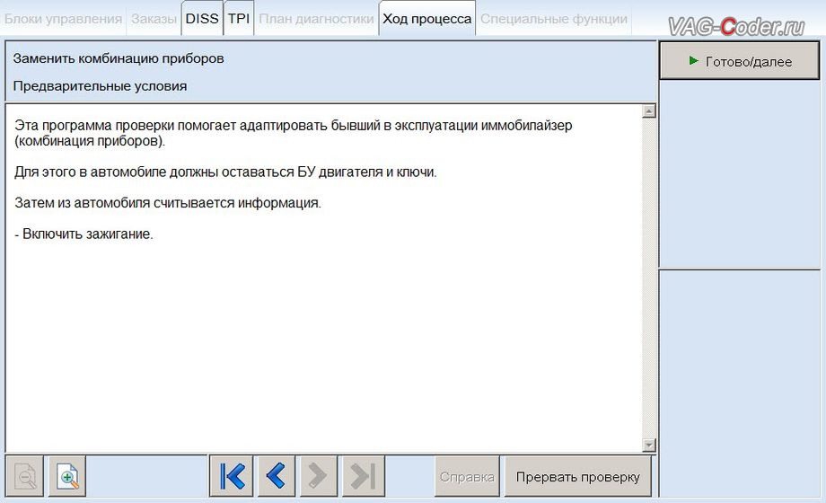This screenshot has height=503, width=826.
Task: Click scrollbar up arrow in text panel
Action: (x=649, y=111)
